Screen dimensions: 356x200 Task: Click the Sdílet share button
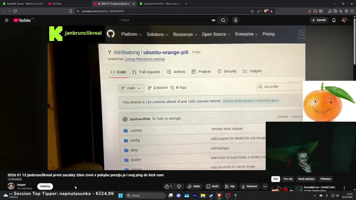pyautogui.click(x=194, y=186)
